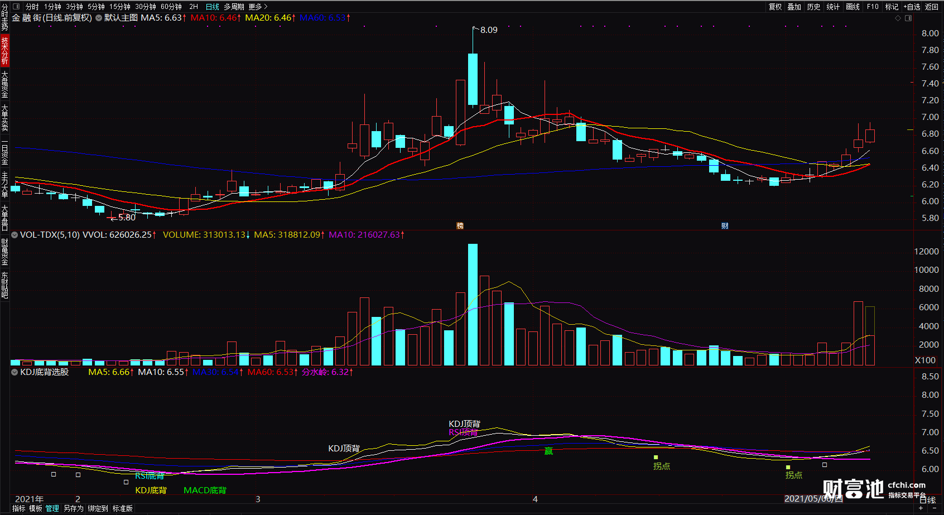The image size is (944, 515).
Task: Open 历史 history button
Action: coord(814,7)
